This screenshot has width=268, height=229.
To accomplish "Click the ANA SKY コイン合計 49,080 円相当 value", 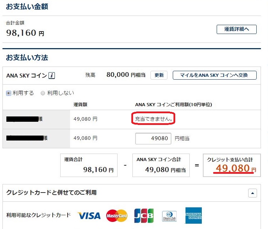I will click(x=165, y=170).
